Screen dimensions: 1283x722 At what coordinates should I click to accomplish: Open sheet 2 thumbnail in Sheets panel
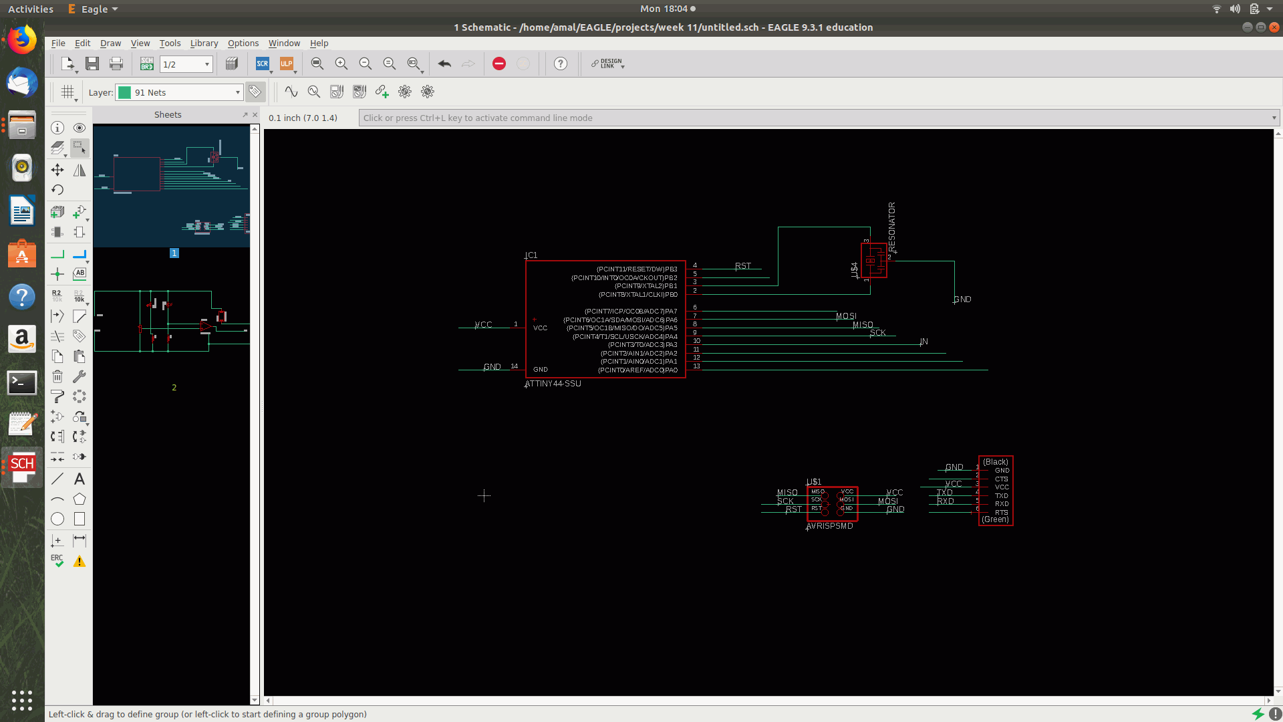[172, 322]
